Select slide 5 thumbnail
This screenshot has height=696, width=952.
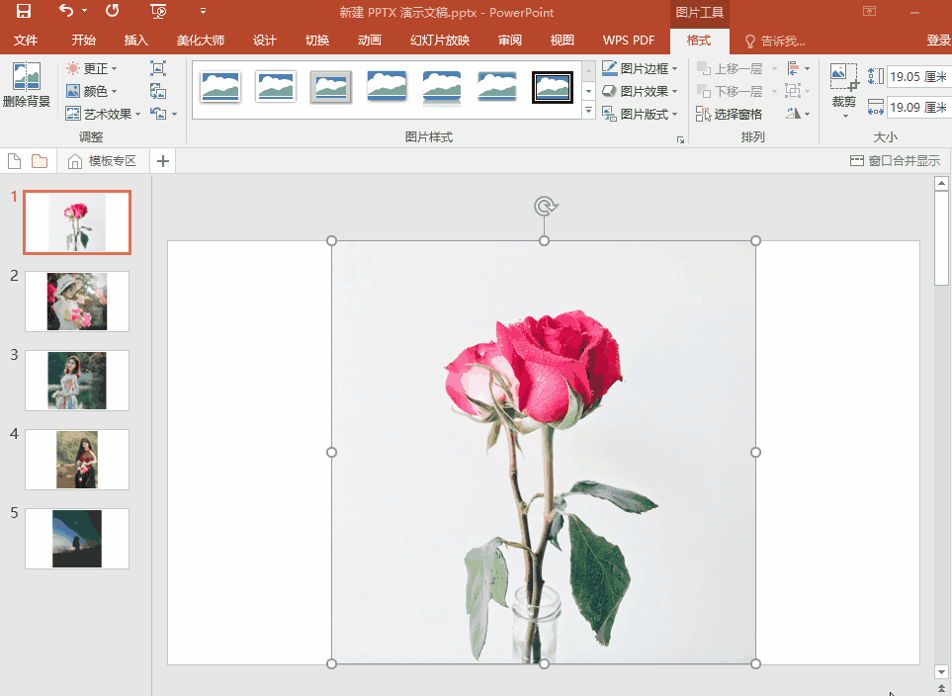coord(77,538)
